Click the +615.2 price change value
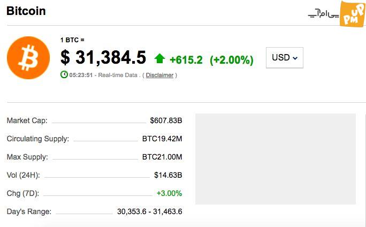 186,60
